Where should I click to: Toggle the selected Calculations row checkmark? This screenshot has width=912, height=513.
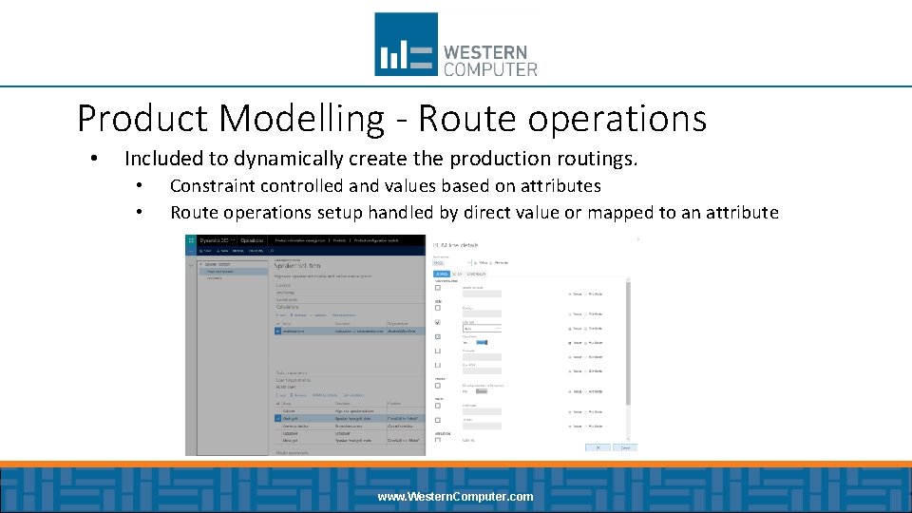[277, 331]
